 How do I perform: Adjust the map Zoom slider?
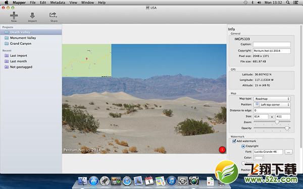coord(277,122)
